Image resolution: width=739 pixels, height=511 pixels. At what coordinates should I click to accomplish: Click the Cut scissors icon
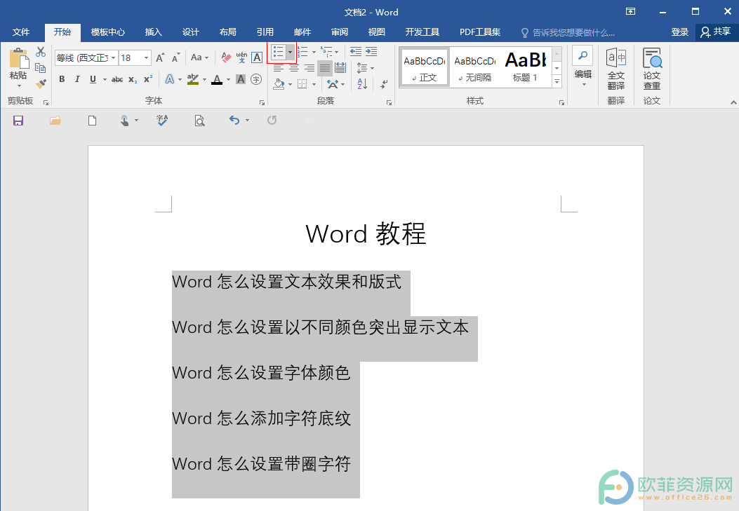41,52
